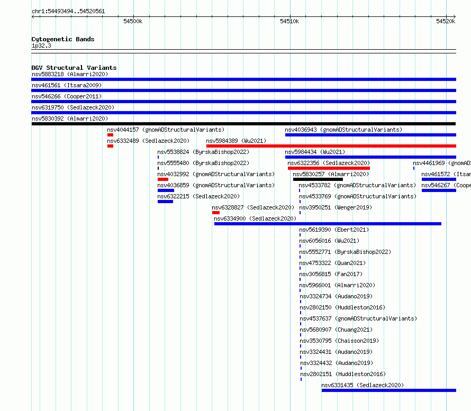Click the nsv6319750 (Sedlazeck2020) label
This screenshot has height=411, width=471.
tap(73, 107)
